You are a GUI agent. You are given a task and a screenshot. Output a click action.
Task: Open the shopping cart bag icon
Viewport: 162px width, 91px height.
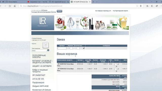(x=46, y=45)
